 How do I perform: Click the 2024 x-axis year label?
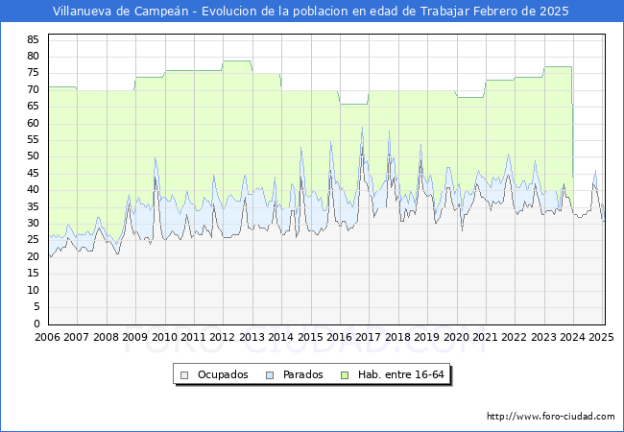coord(573,337)
